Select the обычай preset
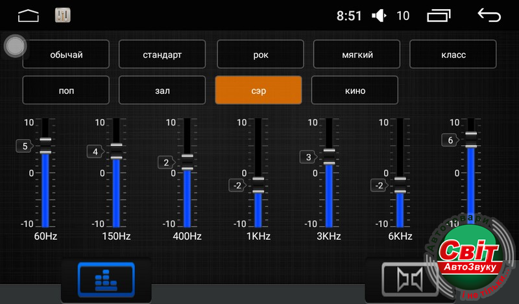The image size is (519, 304). click(x=66, y=54)
